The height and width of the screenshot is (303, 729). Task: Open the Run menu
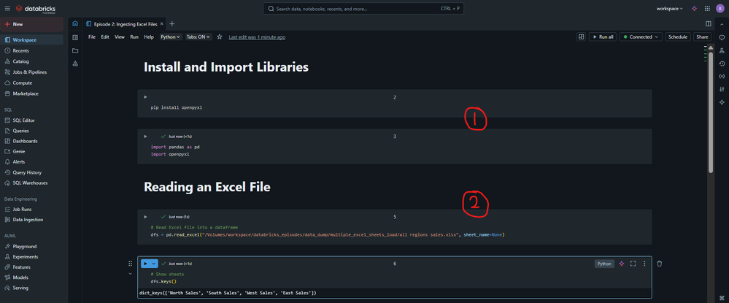coord(134,37)
